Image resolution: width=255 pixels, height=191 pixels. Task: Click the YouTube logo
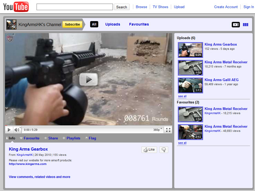16,7
